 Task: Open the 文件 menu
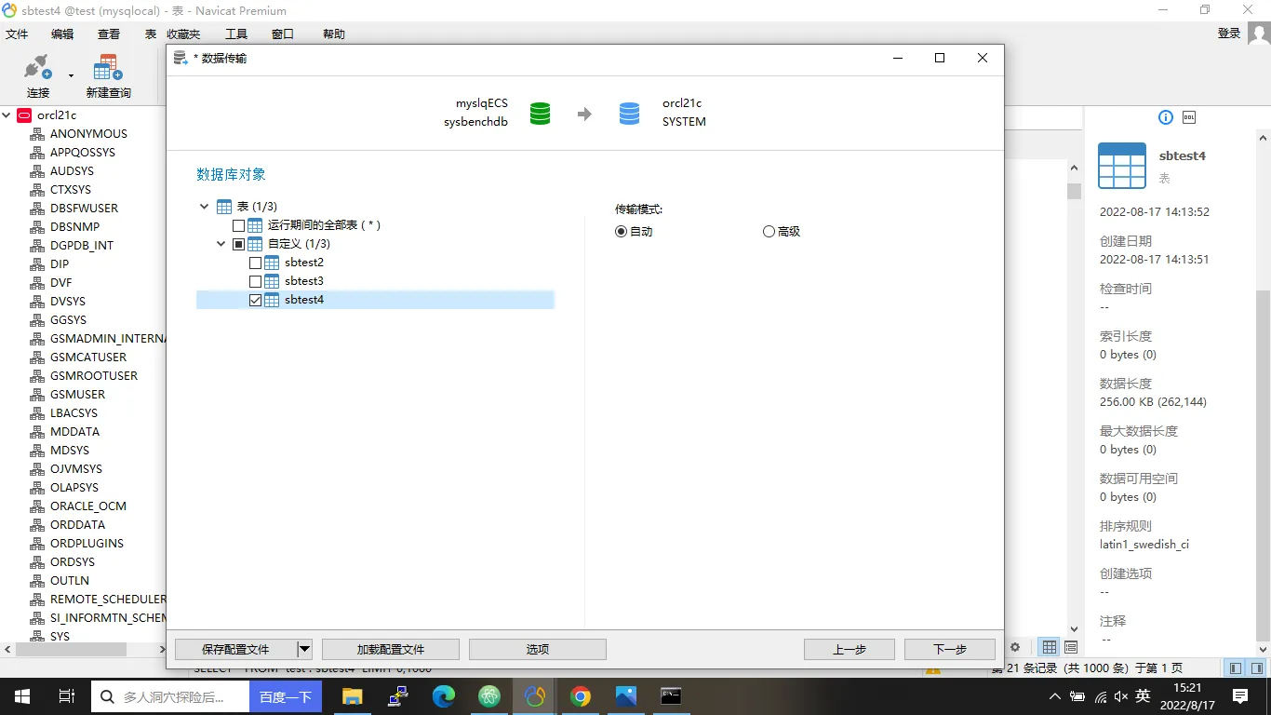[x=17, y=34]
